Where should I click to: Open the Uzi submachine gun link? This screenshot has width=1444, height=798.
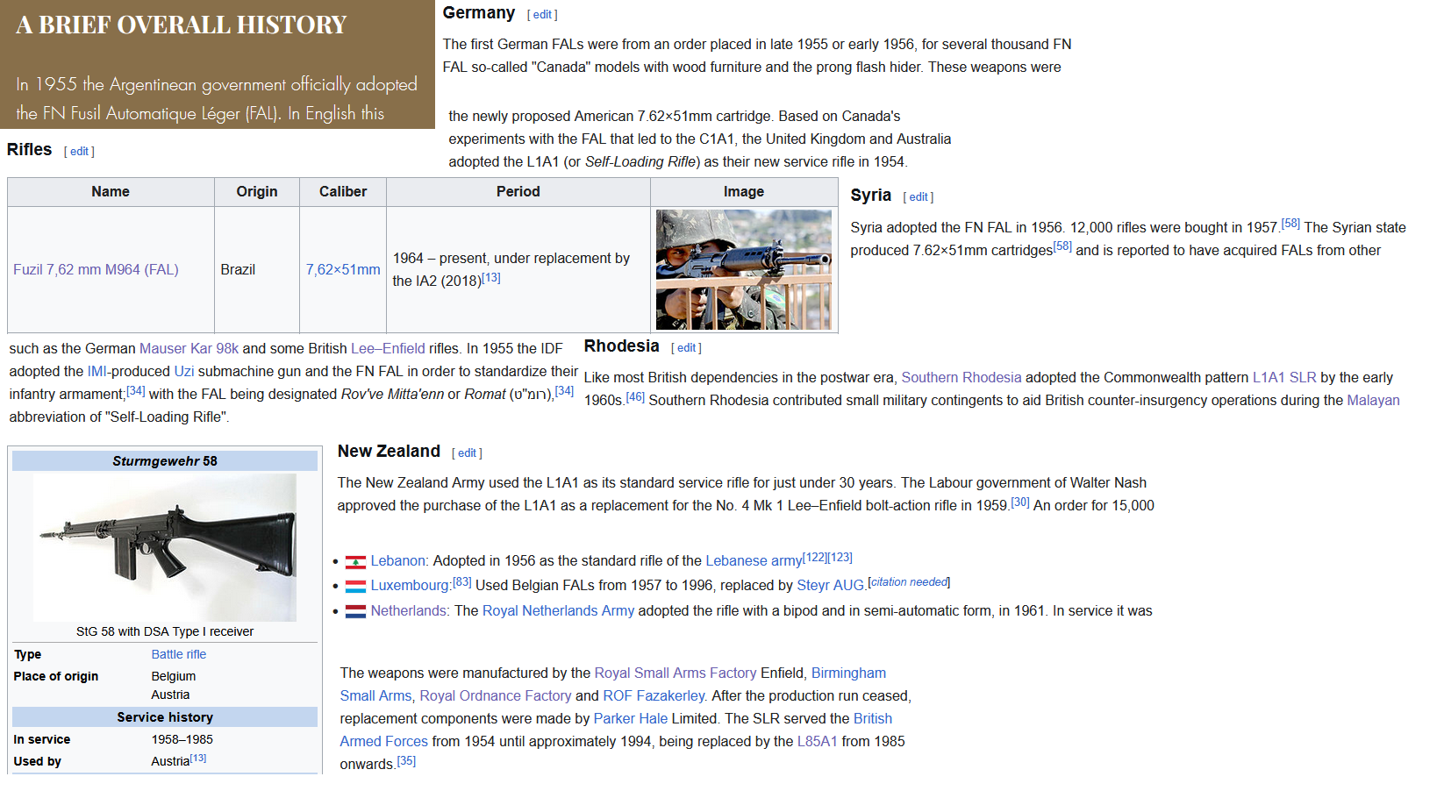coord(184,372)
